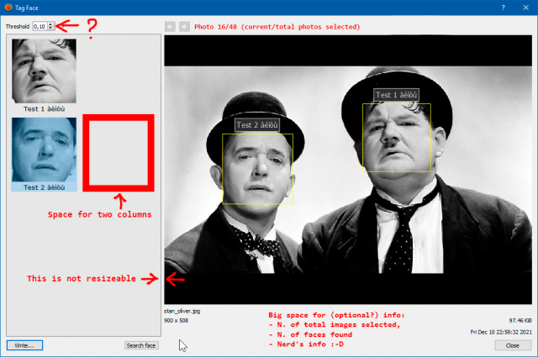Click inside the yellow face box under Test 2
Viewport: 538px width, 357px height.
pos(258,169)
